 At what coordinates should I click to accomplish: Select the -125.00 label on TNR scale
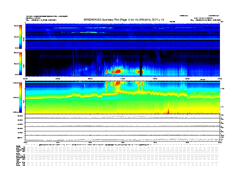tap(16, 83)
